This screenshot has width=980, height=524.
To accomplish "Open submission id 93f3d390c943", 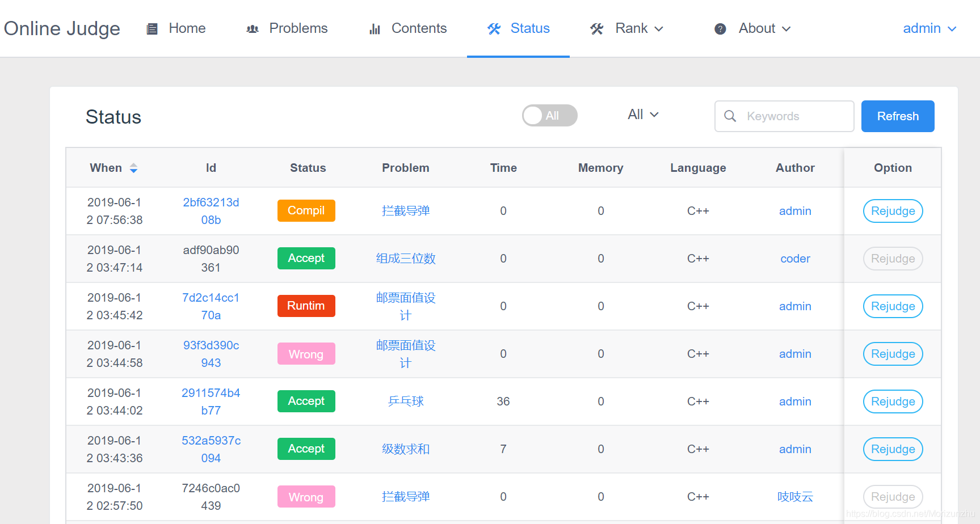I will pos(211,354).
